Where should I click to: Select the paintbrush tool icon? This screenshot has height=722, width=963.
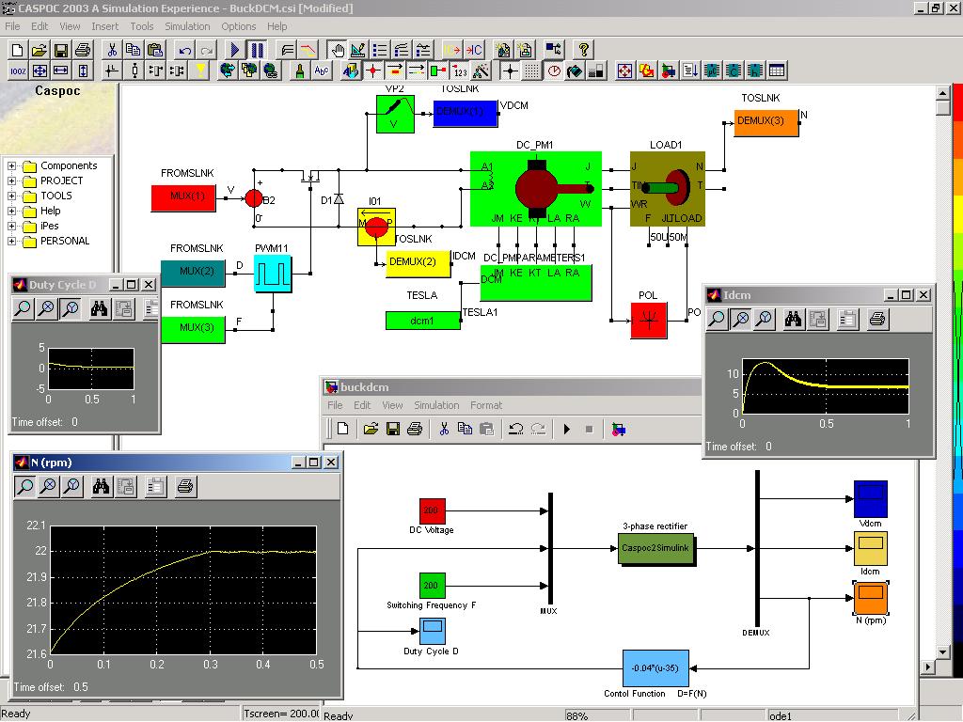point(299,71)
